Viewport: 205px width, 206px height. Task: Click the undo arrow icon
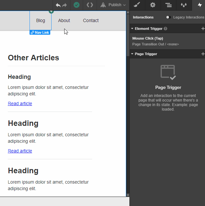pos(58,5)
